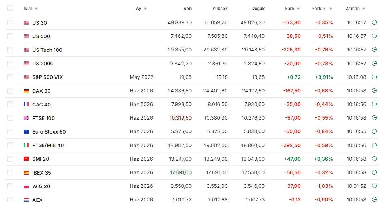The width and height of the screenshot is (387, 206).
Task: Click the 10:01:52 time for WIG 20
Action: tap(357, 186)
